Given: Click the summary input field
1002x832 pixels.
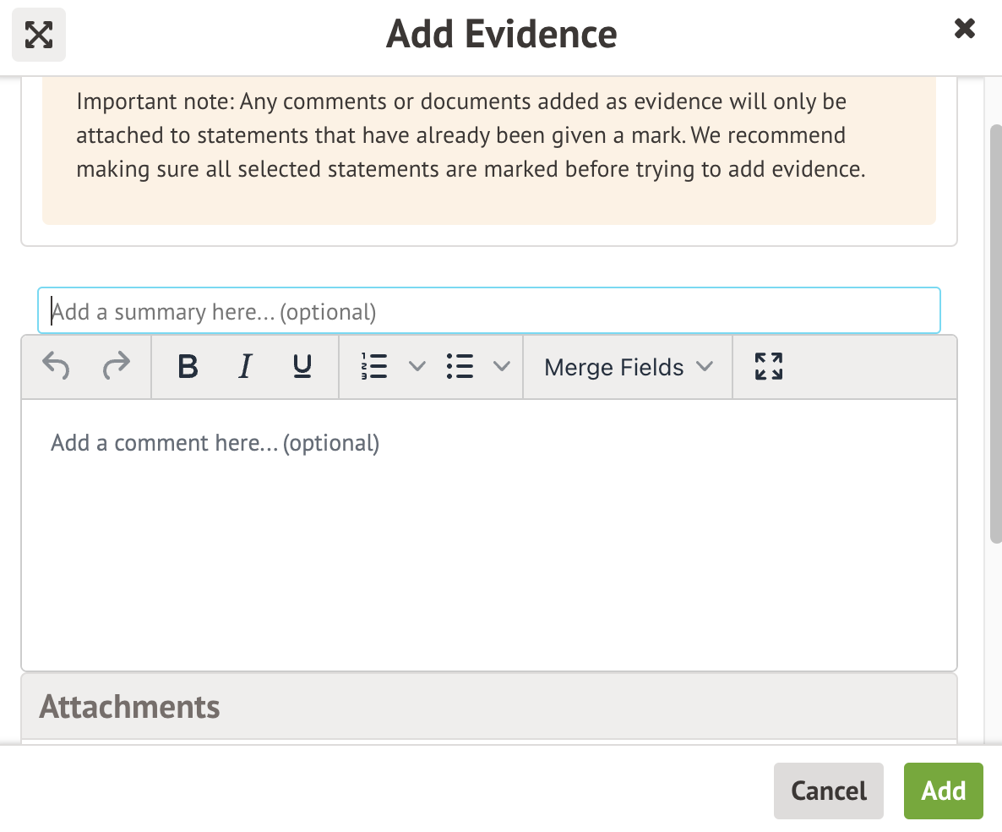Looking at the screenshot, I should click(x=488, y=311).
